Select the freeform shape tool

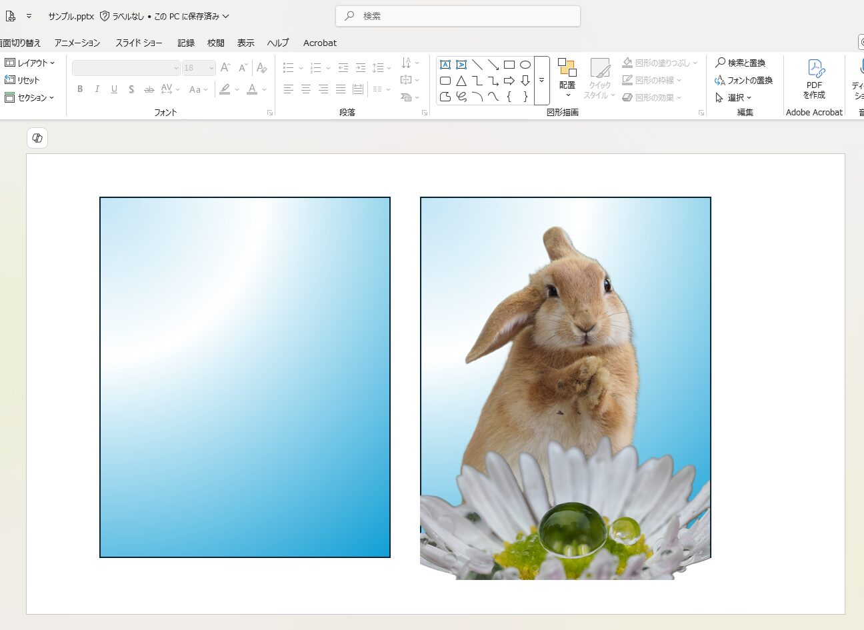coord(445,97)
